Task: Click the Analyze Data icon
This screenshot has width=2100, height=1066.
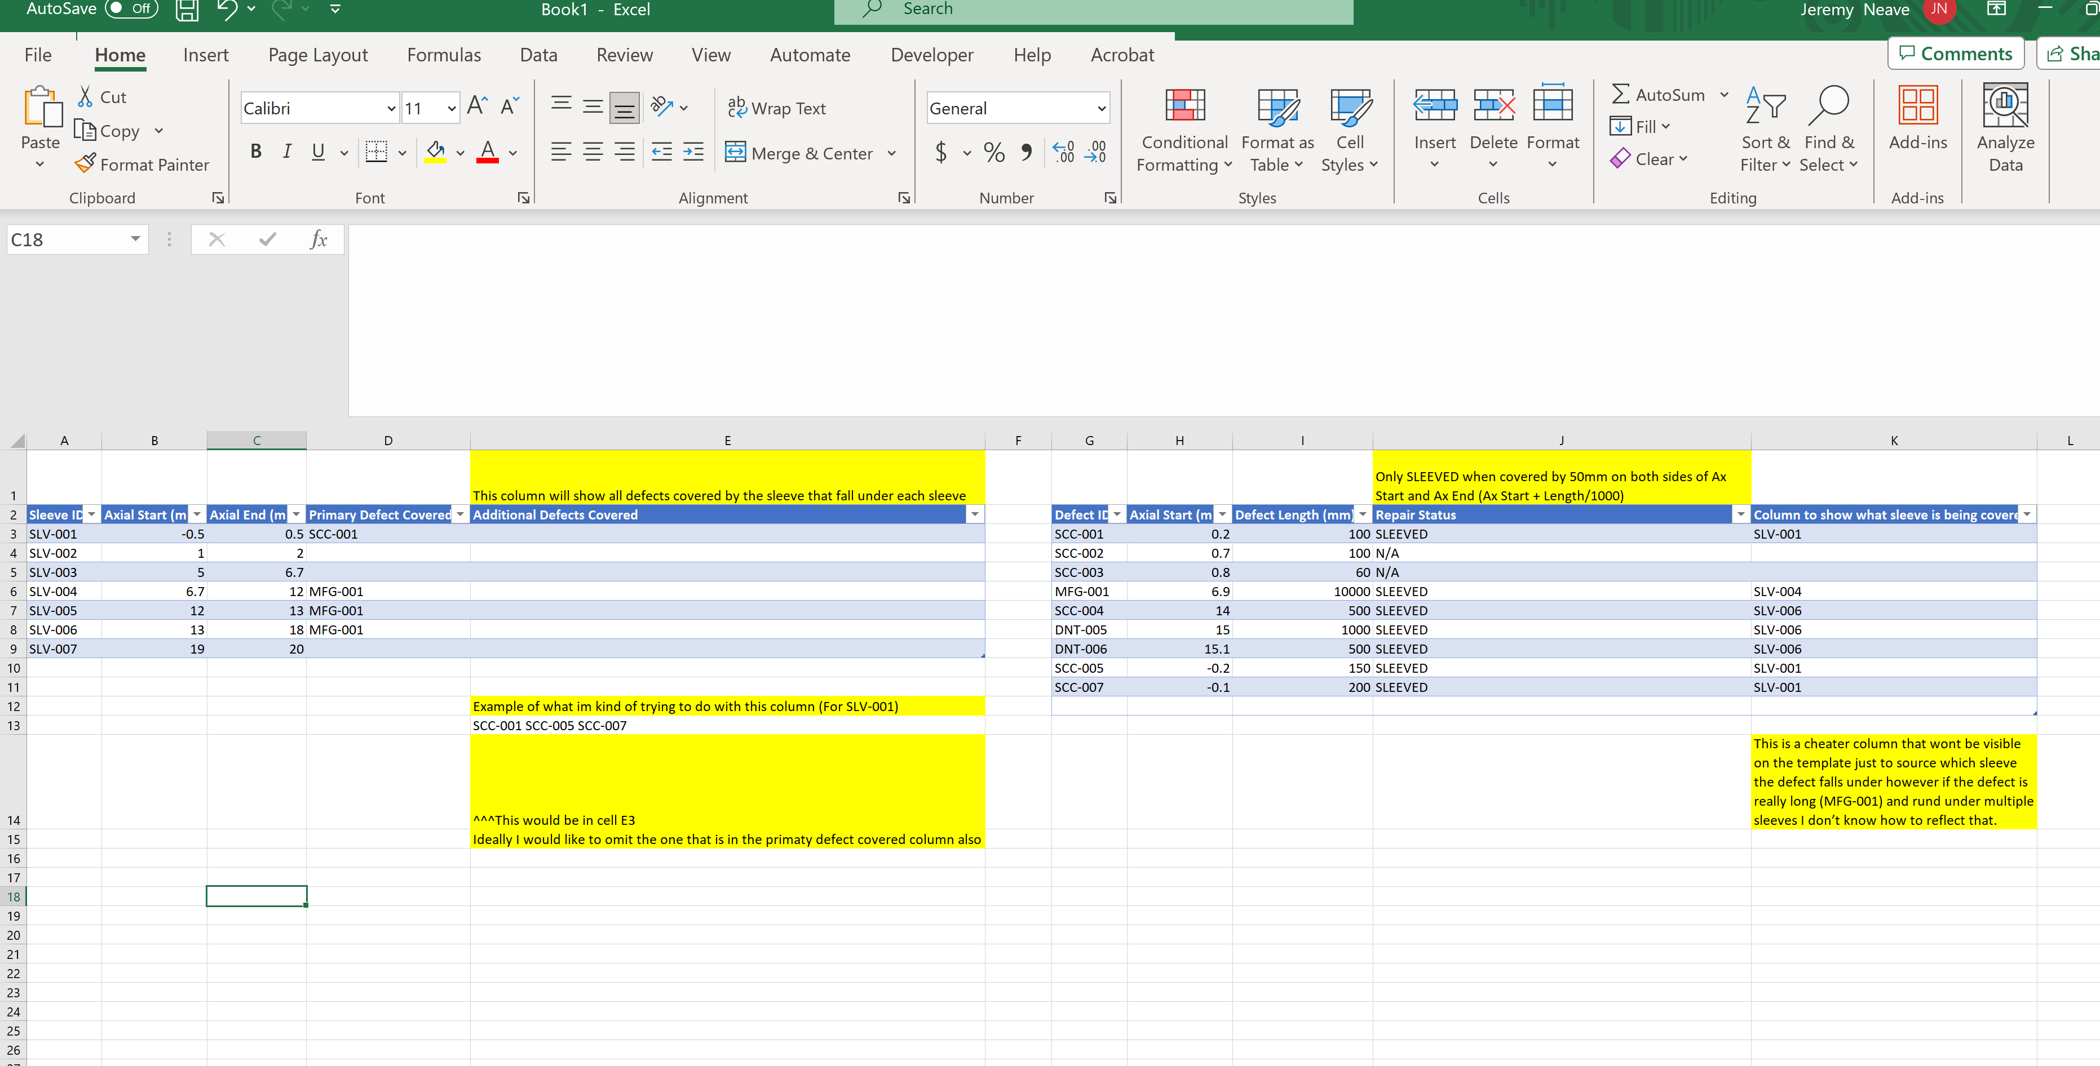Action: click(x=2005, y=106)
